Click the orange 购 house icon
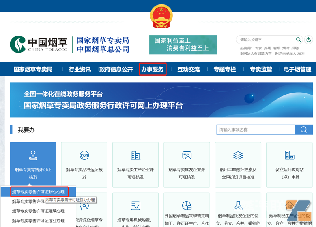The image size is (316, 227). pos(290,206)
